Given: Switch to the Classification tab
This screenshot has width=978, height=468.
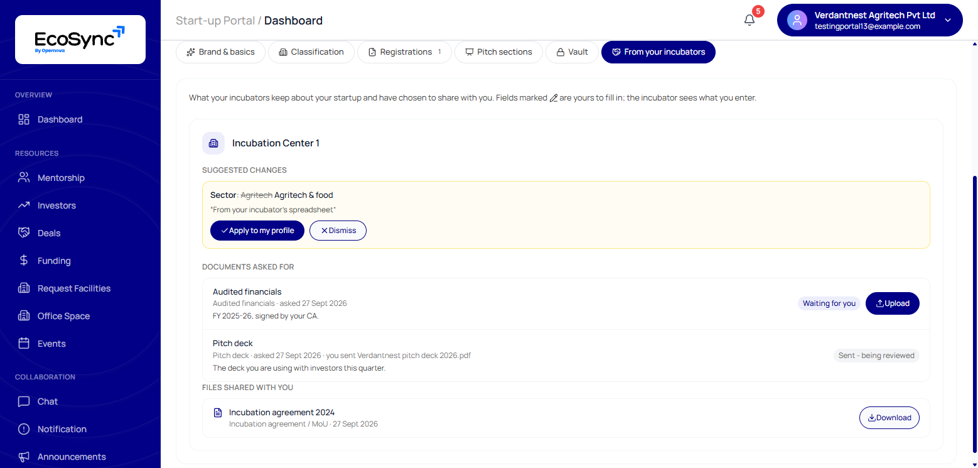Looking at the screenshot, I should pyautogui.click(x=311, y=52).
